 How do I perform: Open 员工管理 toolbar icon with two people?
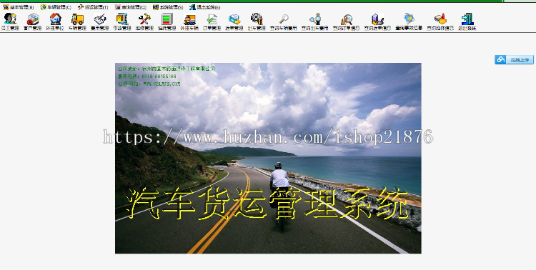10,22
